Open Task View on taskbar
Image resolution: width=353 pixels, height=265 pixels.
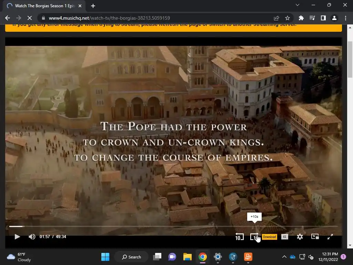point(157,257)
